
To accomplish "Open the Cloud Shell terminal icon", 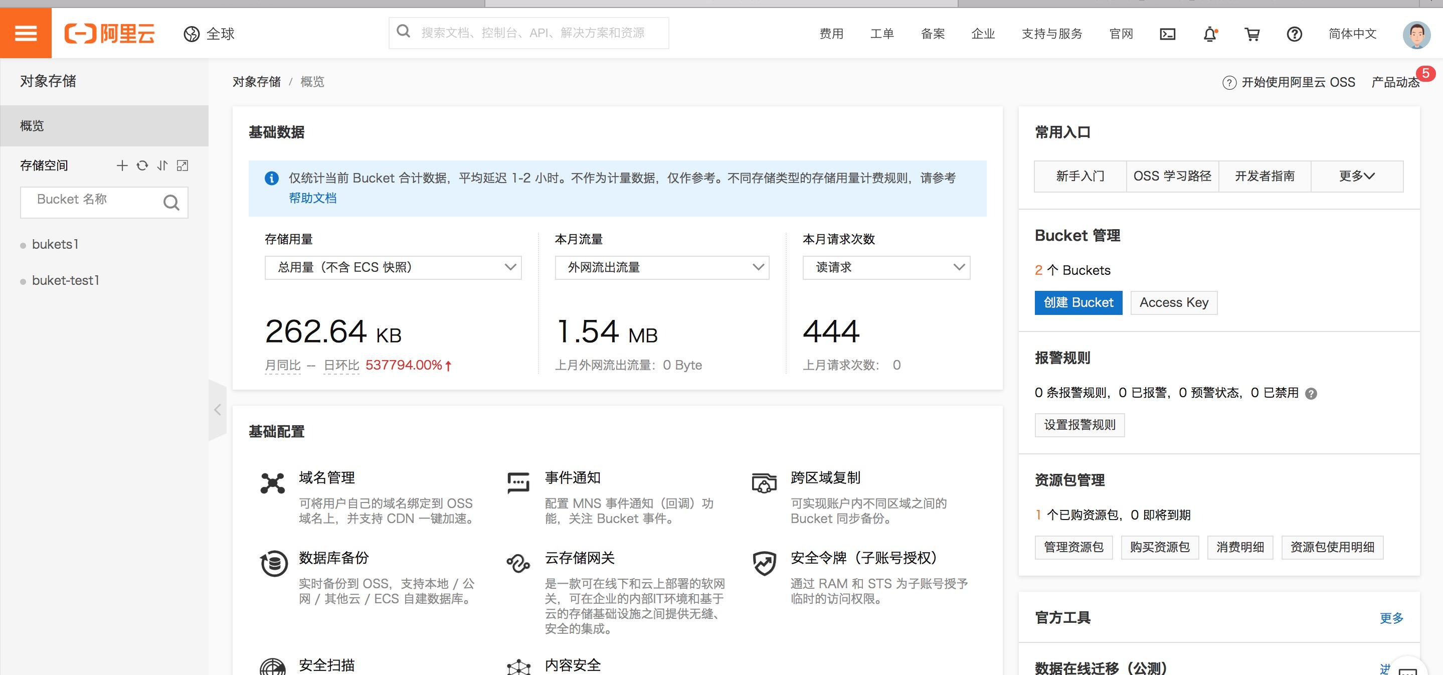I will coord(1167,34).
